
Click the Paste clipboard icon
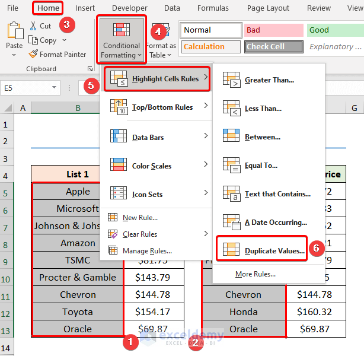coord(15,30)
